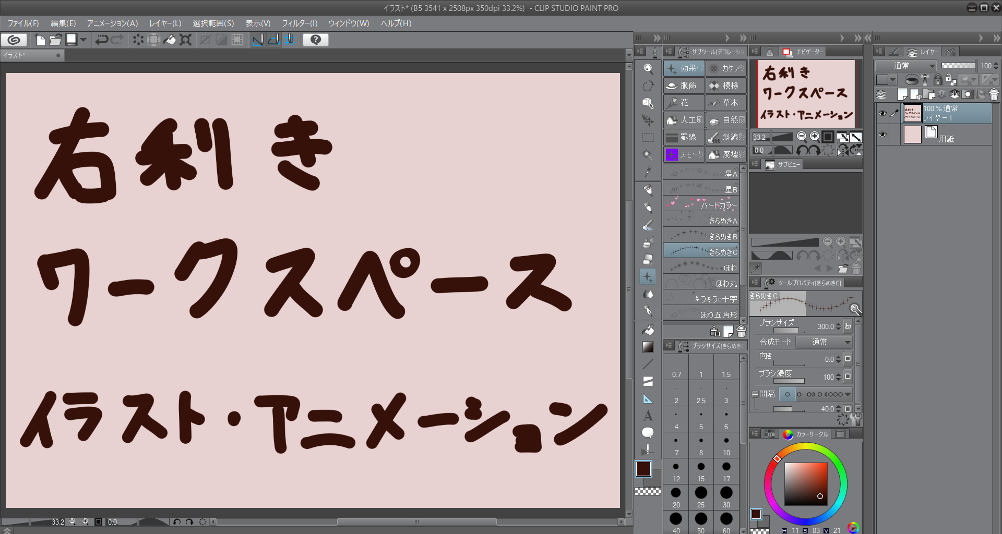Select the Airbrush tool

click(x=648, y=242)
